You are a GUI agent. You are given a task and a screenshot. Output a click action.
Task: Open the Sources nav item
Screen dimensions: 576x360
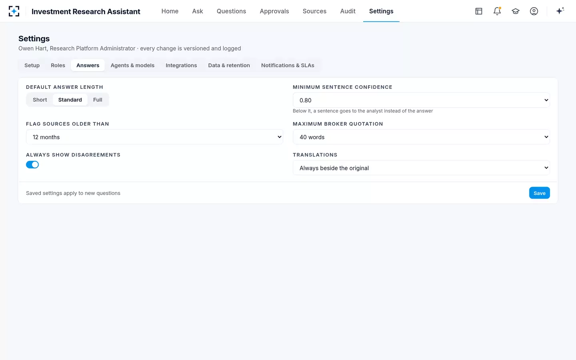(x=314, y=11)
